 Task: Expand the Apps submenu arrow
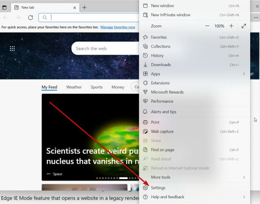click(x=244, y=74)
